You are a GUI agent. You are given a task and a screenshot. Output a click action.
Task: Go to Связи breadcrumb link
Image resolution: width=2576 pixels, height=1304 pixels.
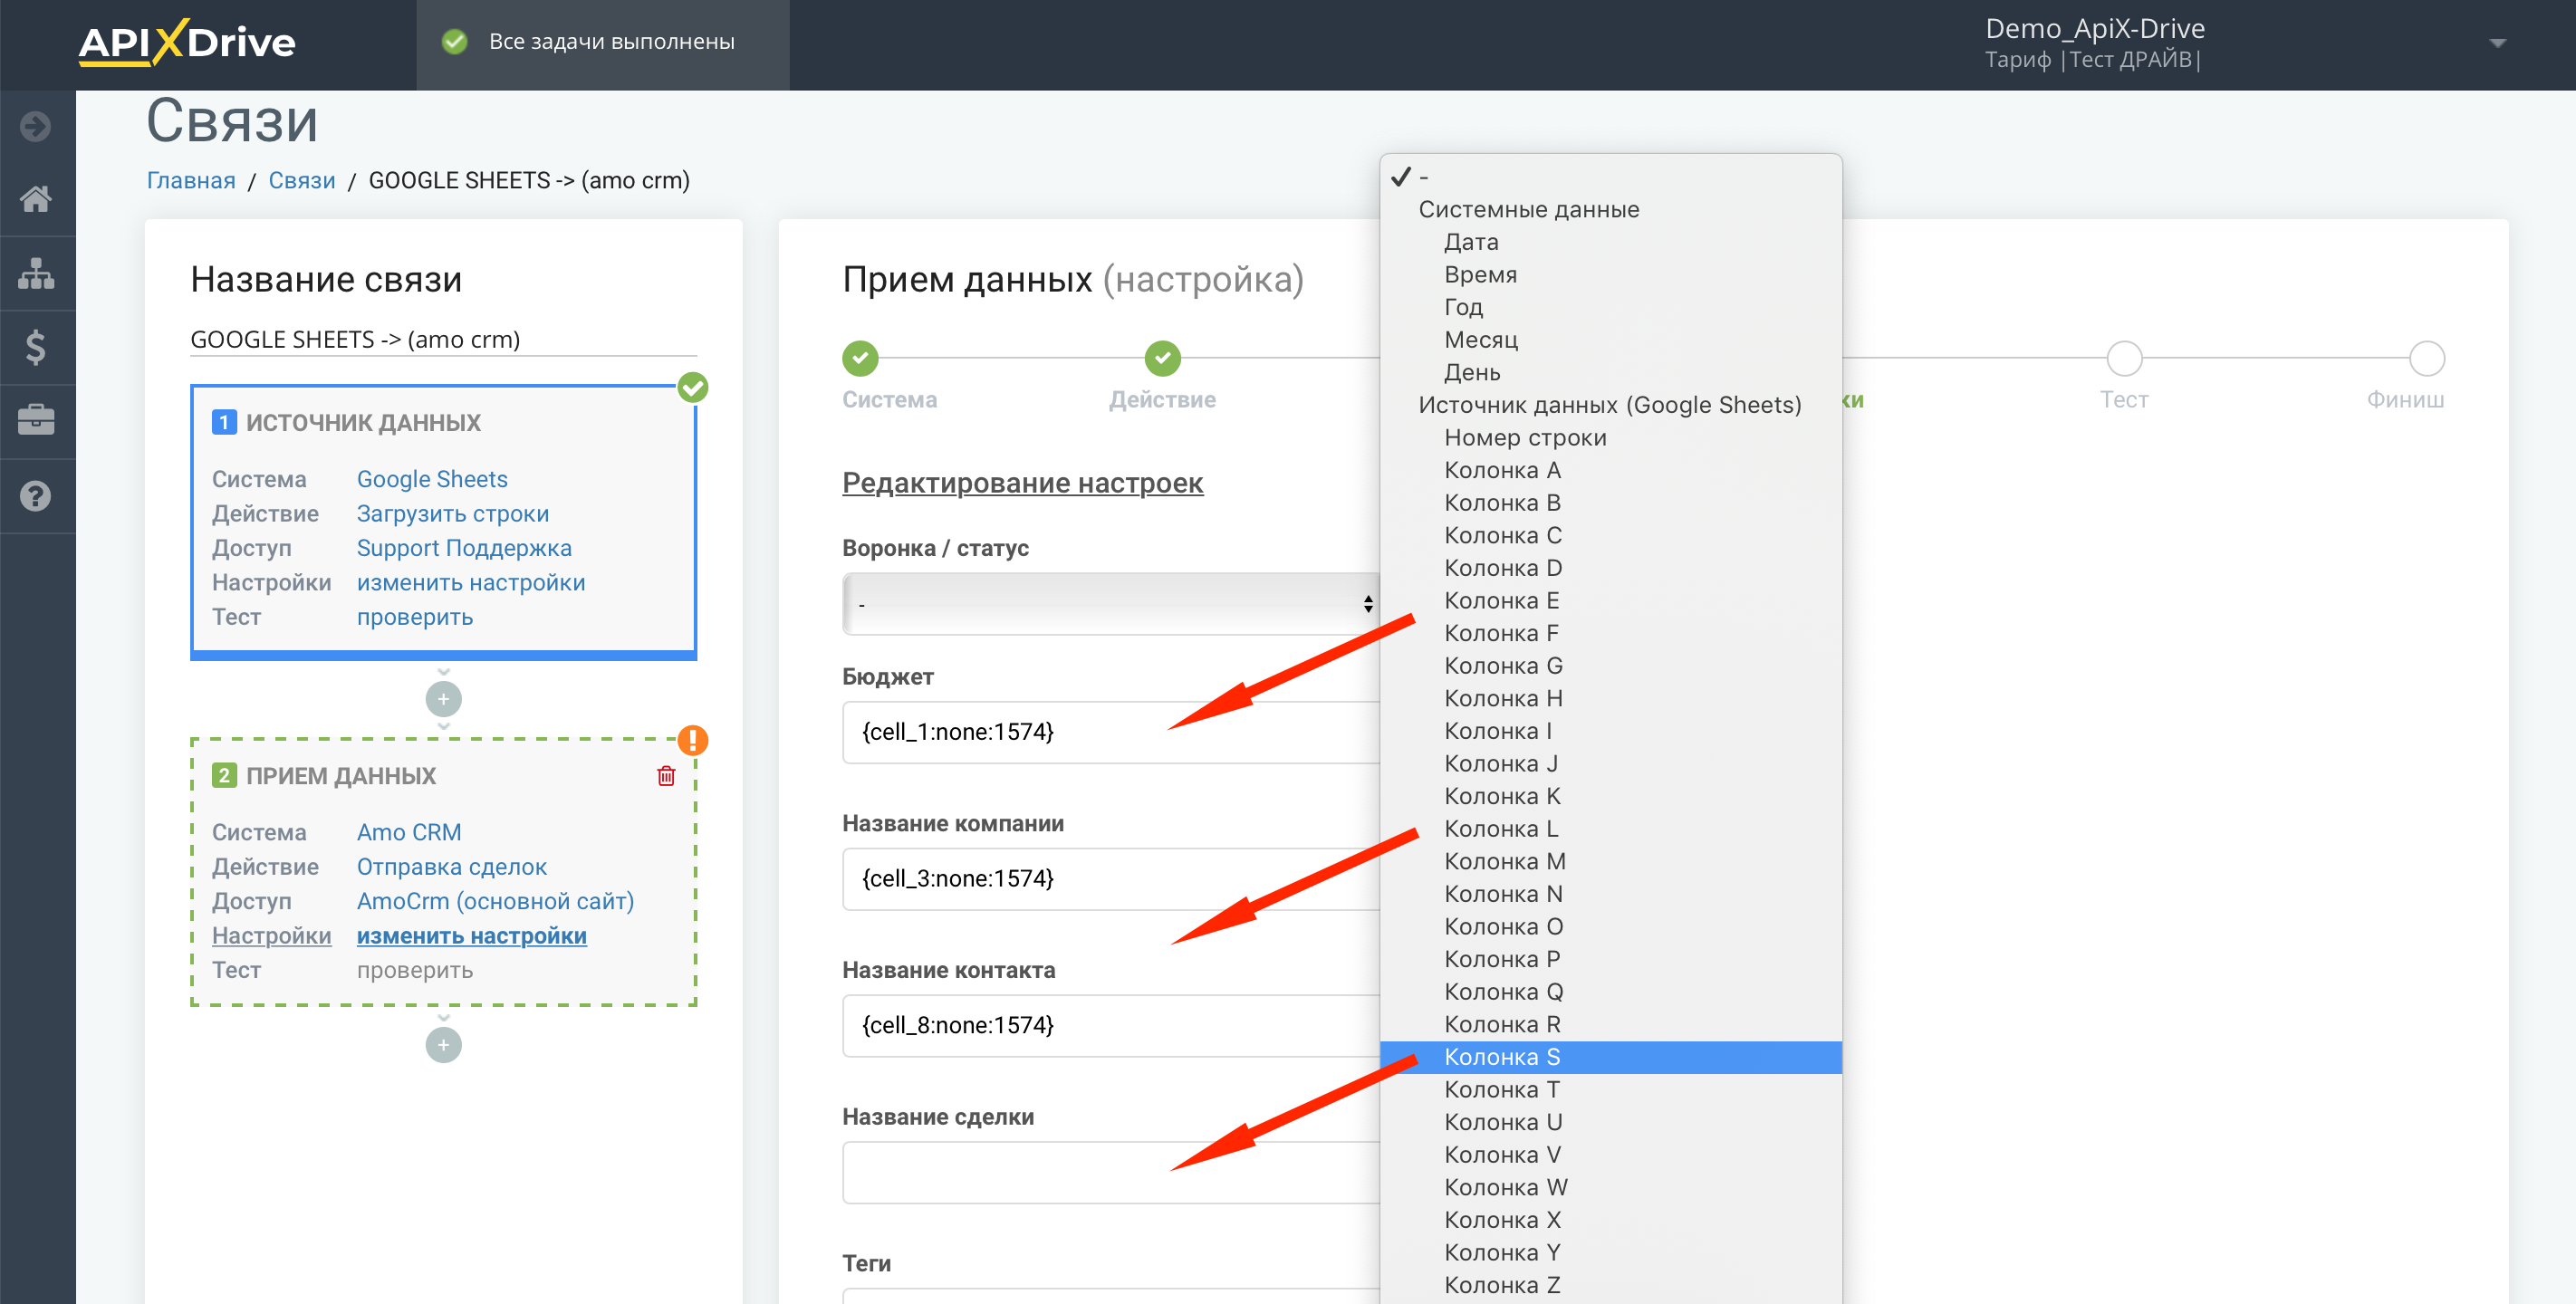point(302,181)
